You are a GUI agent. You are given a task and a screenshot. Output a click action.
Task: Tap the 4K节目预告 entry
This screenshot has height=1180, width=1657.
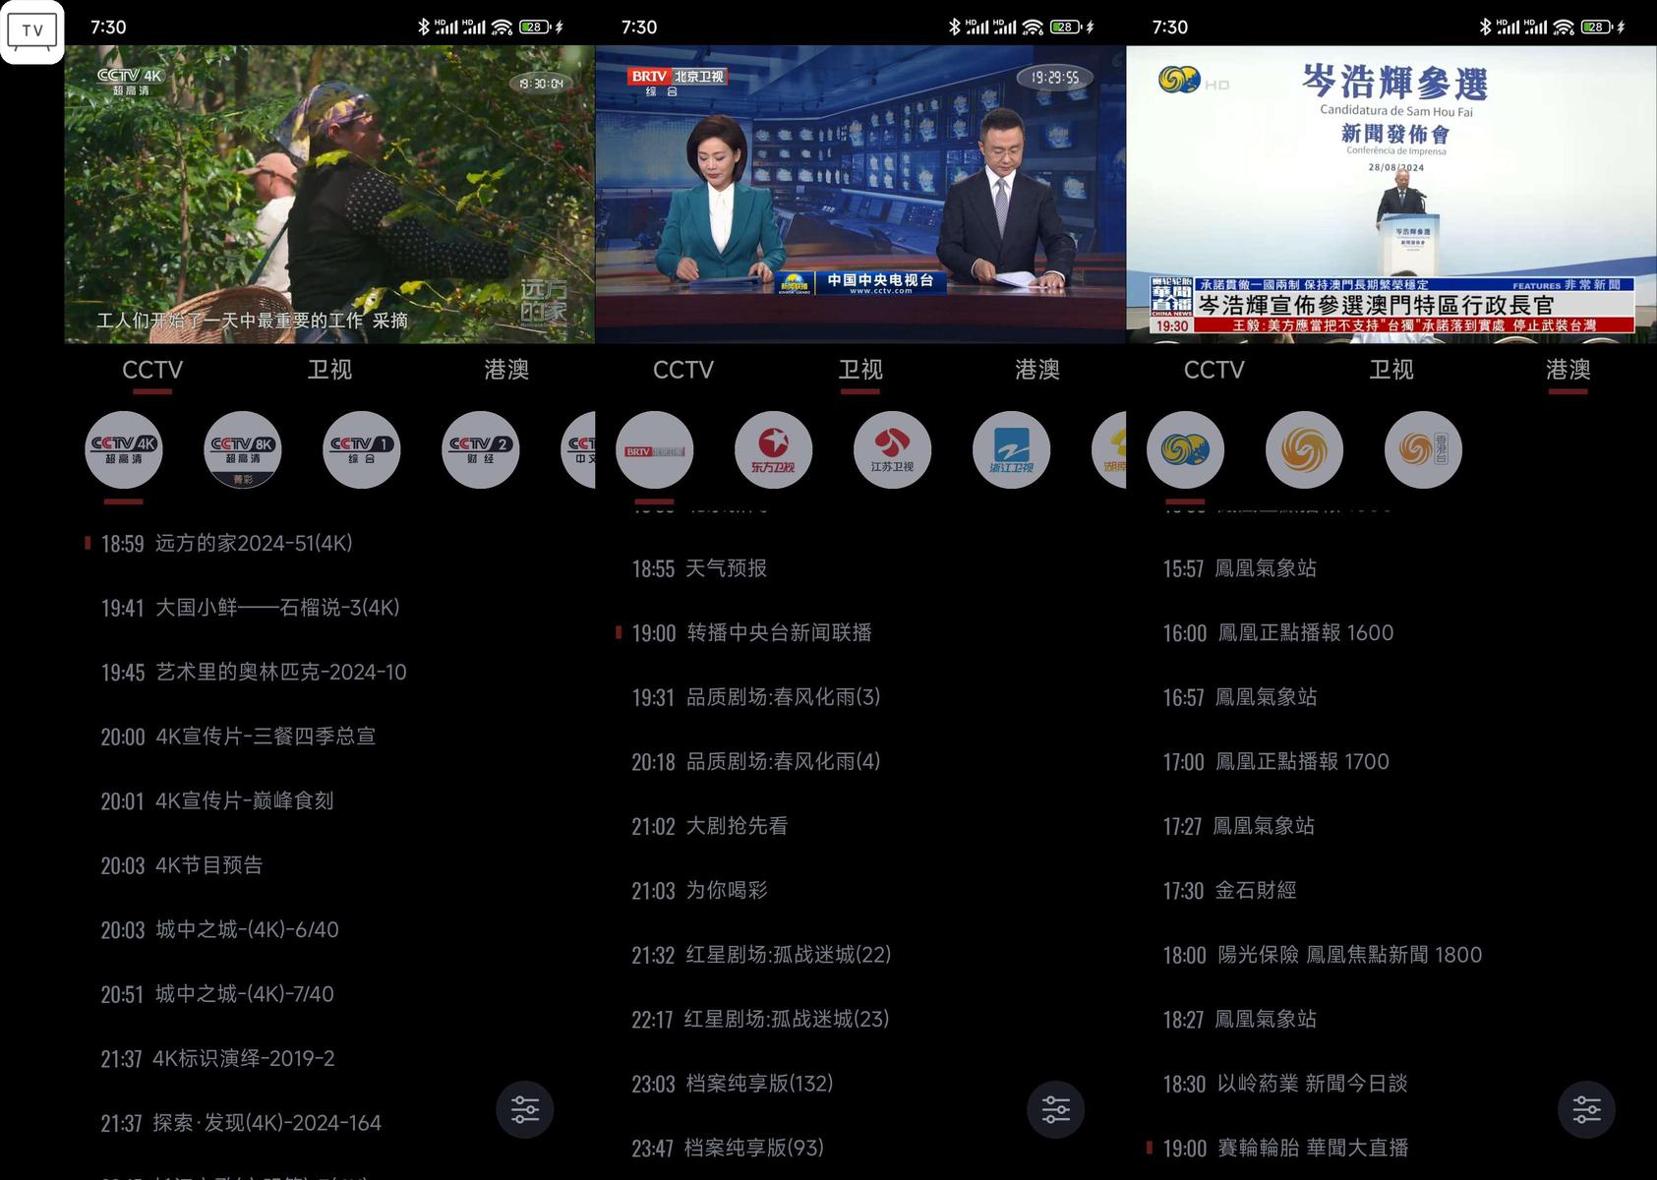(x=182, y=865)
